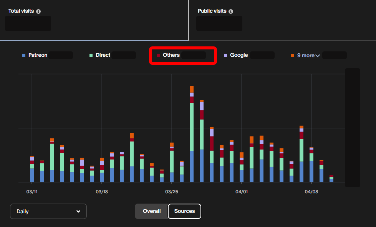Toggle the Patreon source in the legend

38,55
